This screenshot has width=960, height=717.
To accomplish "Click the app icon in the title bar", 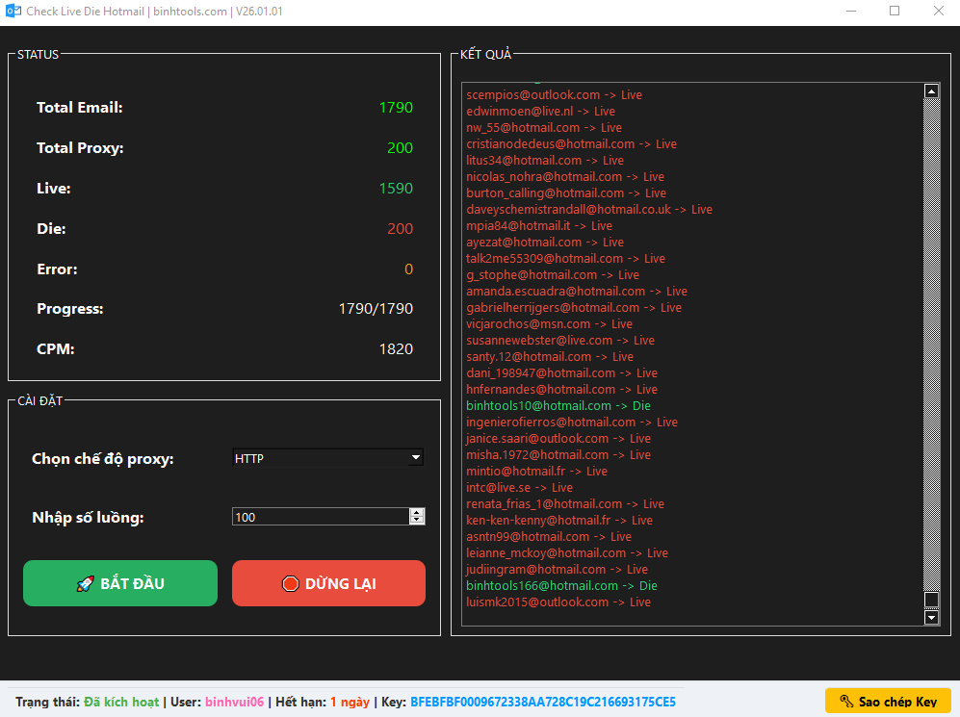I will 13,12.
